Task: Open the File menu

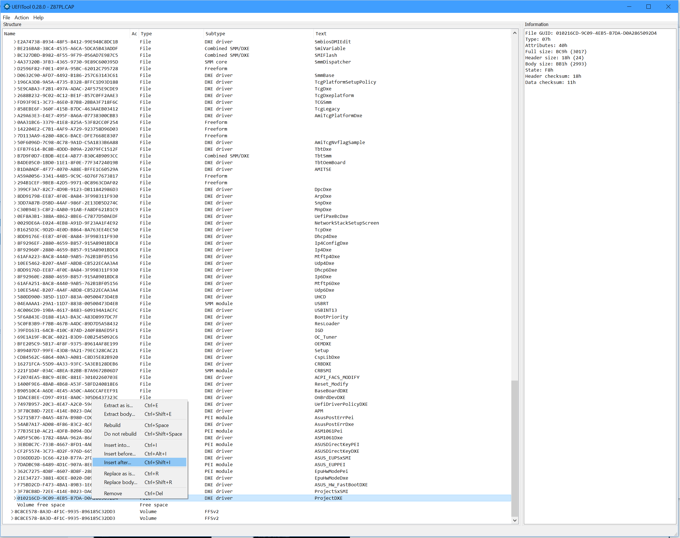Action: 6,18
